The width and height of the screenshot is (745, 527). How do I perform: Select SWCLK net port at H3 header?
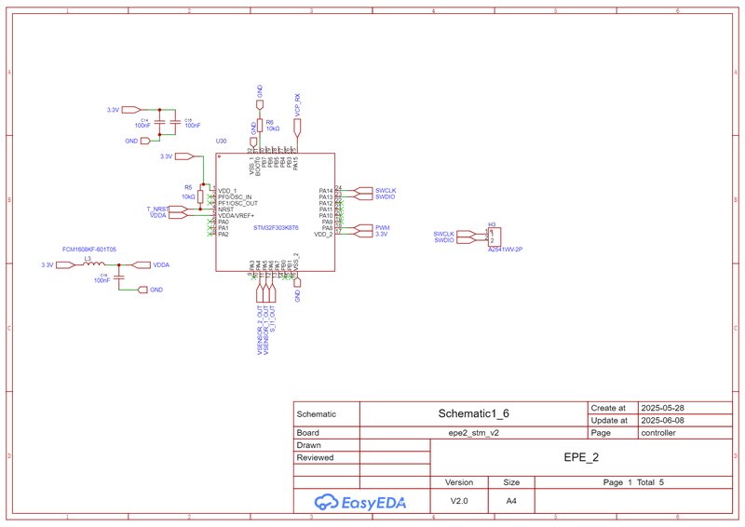pos(465,234)
